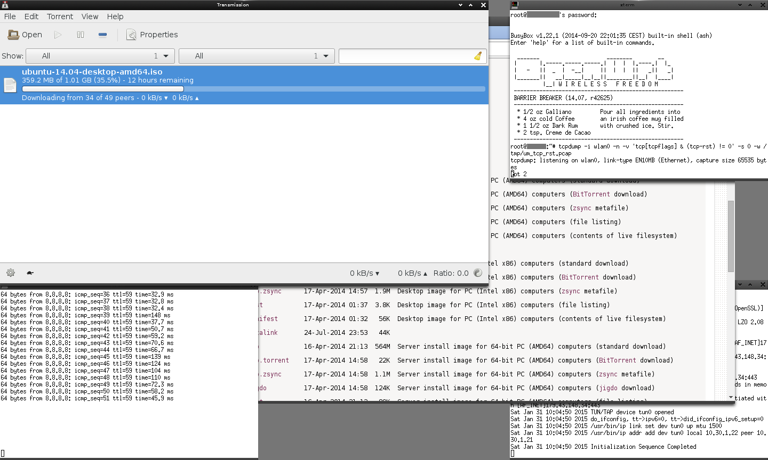Click the file icon of the ubuntu ISO torrent

point(10,85)
